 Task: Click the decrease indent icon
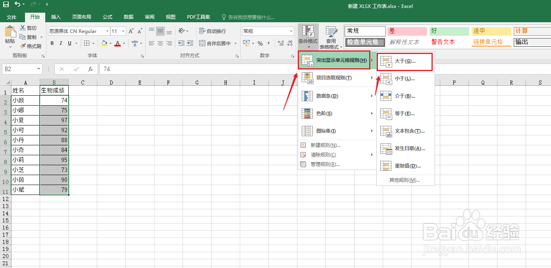[181, 43]
